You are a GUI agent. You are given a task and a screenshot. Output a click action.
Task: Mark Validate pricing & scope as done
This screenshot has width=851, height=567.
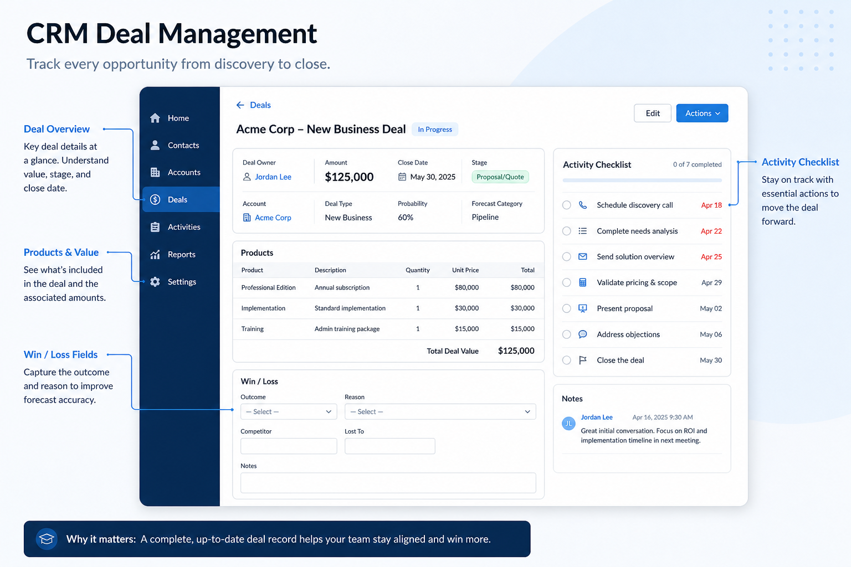tap(566, 282)
